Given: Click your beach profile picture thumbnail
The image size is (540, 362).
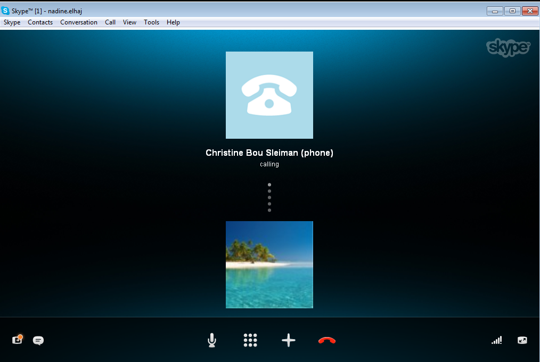Looking at the screenshot, I should 269,265.
